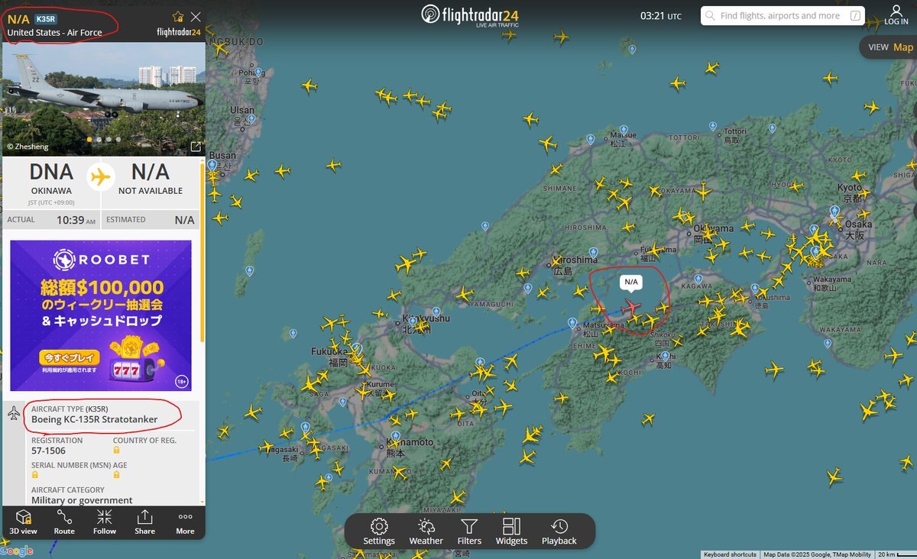
Task: Open the Settings menu in bottom toolbar
Action: [x=379, y=532]
